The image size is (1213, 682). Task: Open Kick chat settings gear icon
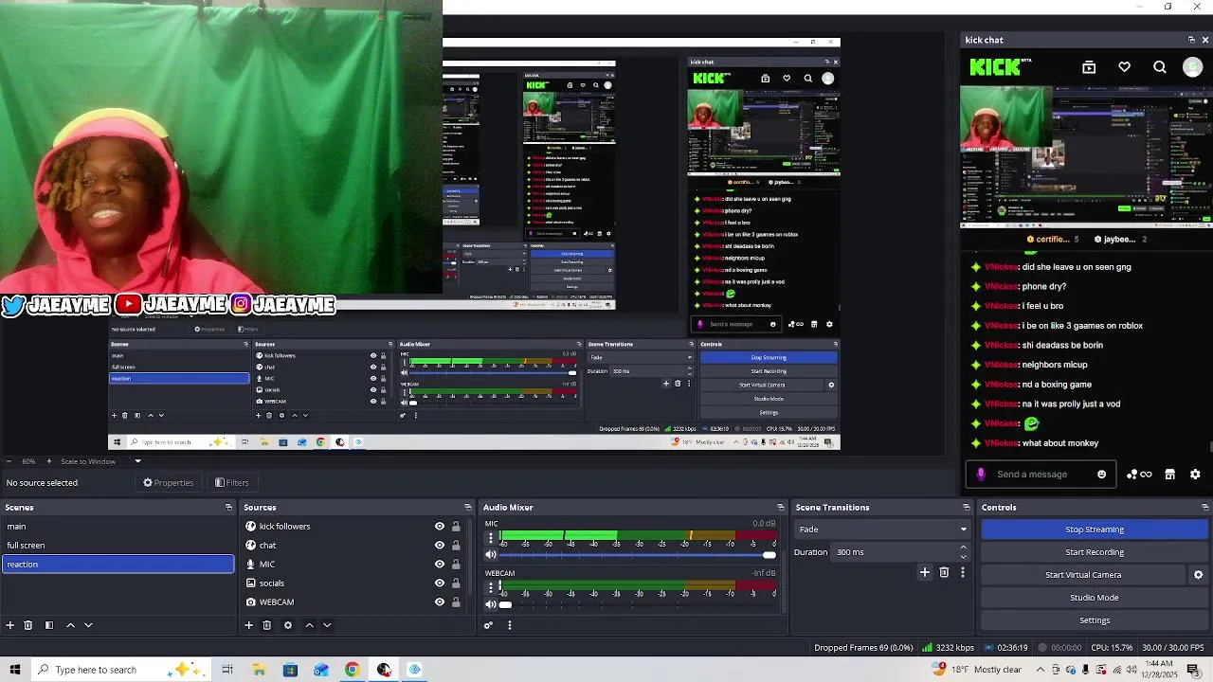pyautogui.click(x=1195, y=475)
